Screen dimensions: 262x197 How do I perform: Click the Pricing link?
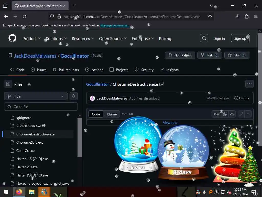pyautogui.click(x=165, y=38)
